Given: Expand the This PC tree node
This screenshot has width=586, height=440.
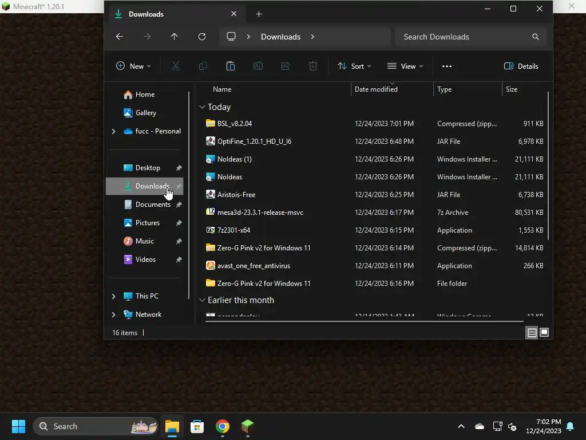Looking at the screenshot, I should (114, 296).
